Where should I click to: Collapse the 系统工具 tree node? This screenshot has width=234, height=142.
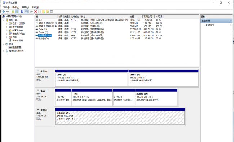tap(4, 20)
